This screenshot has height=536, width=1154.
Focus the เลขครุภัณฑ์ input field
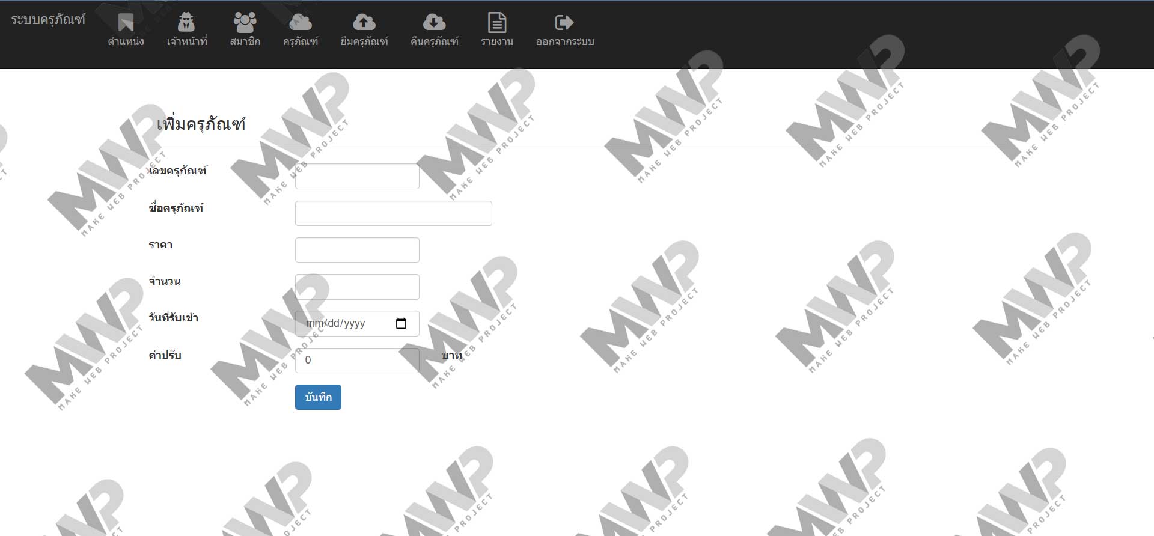pyautogui.click(x=357, y=177)
